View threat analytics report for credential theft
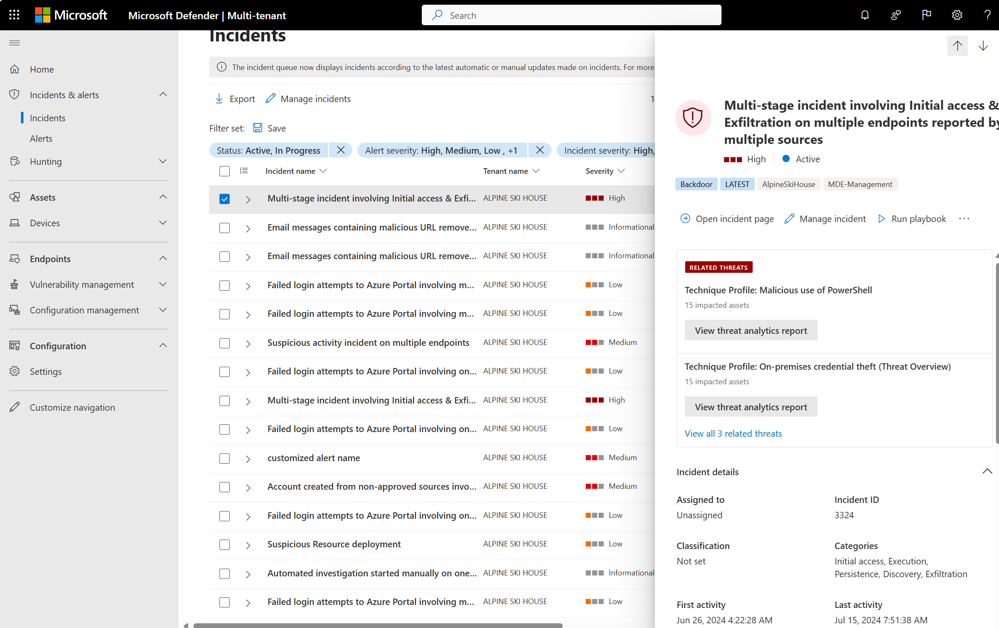Viewport: 999px width, 628px height. tap(751, 407)
